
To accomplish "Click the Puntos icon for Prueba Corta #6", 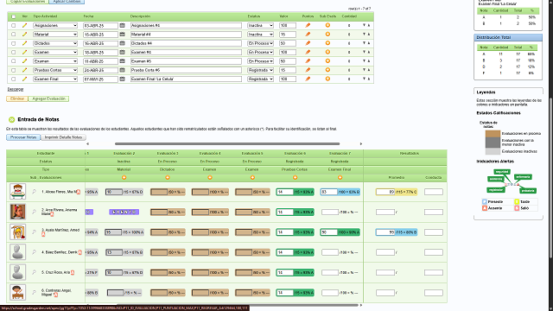I will point(308,70).
